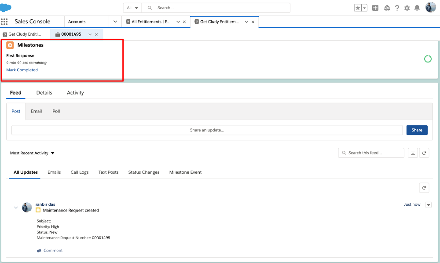Show the All Updates feed filter

(26, 172)
